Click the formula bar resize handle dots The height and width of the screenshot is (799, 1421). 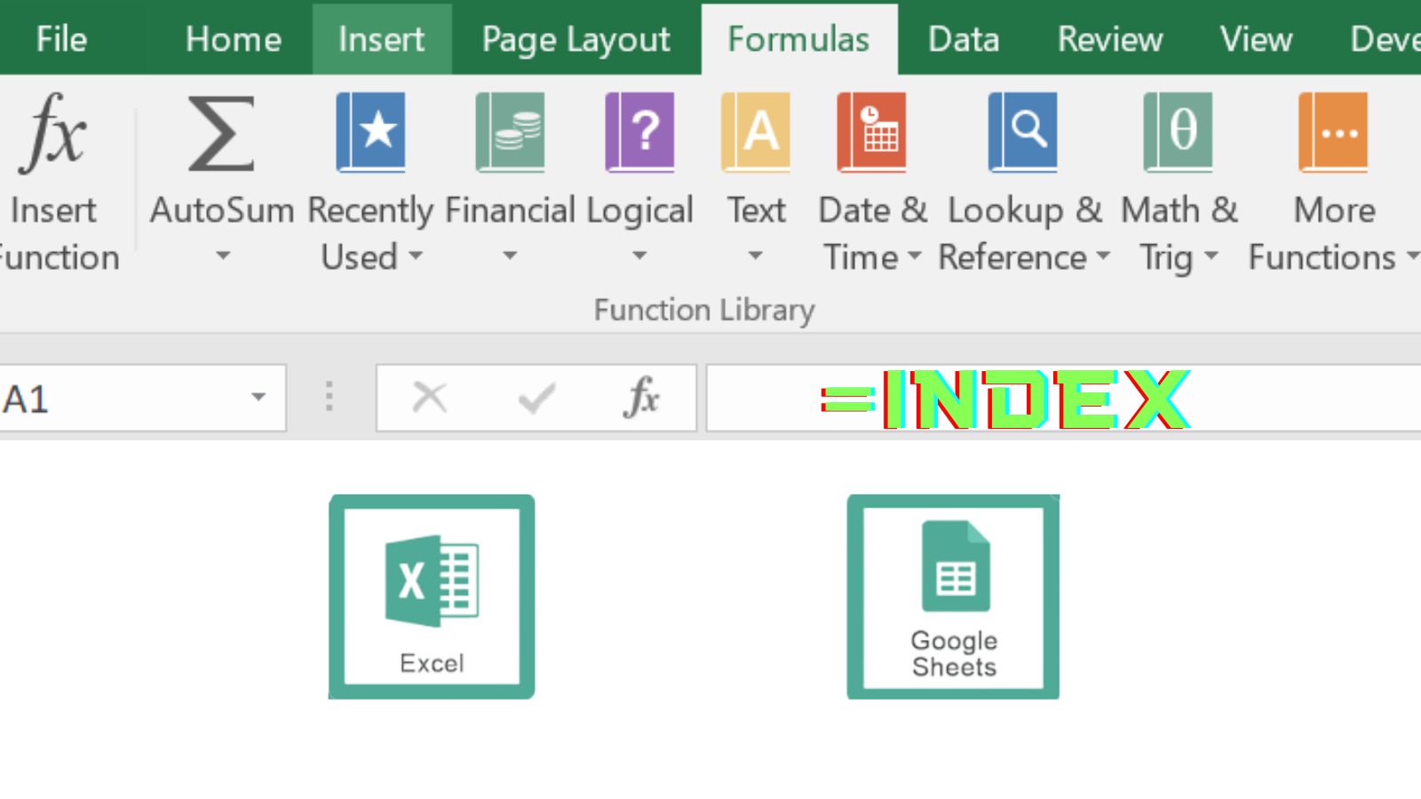pos(329,397)
